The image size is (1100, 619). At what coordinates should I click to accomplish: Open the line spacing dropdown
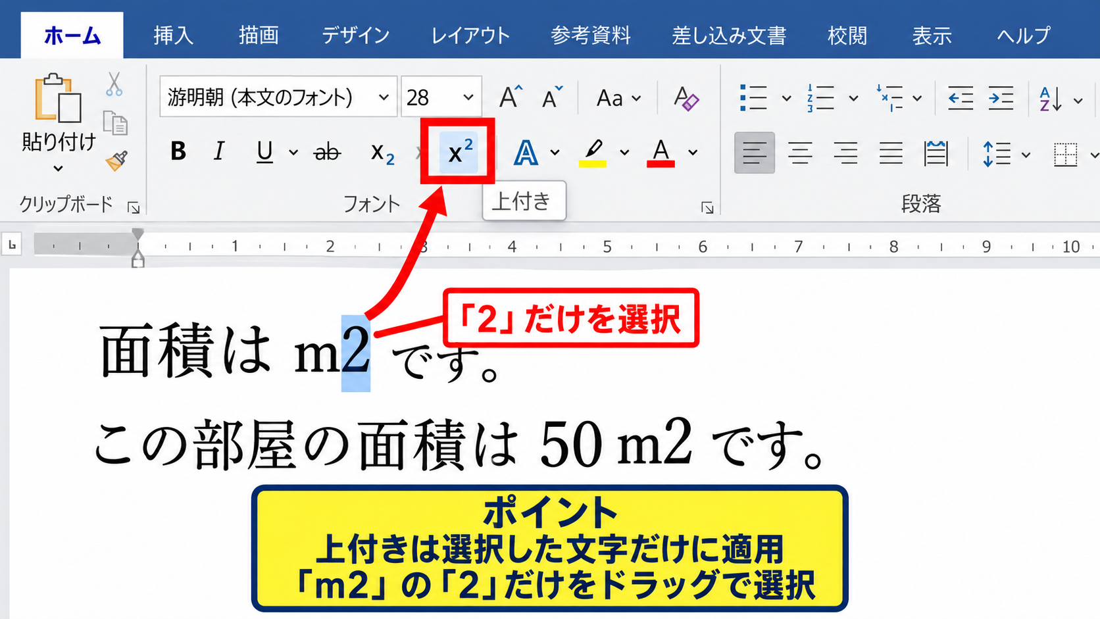1026,155
